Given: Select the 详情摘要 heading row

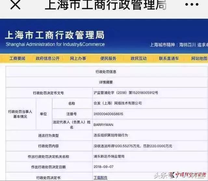Looking at the screenshot, I should coord(106,82).
